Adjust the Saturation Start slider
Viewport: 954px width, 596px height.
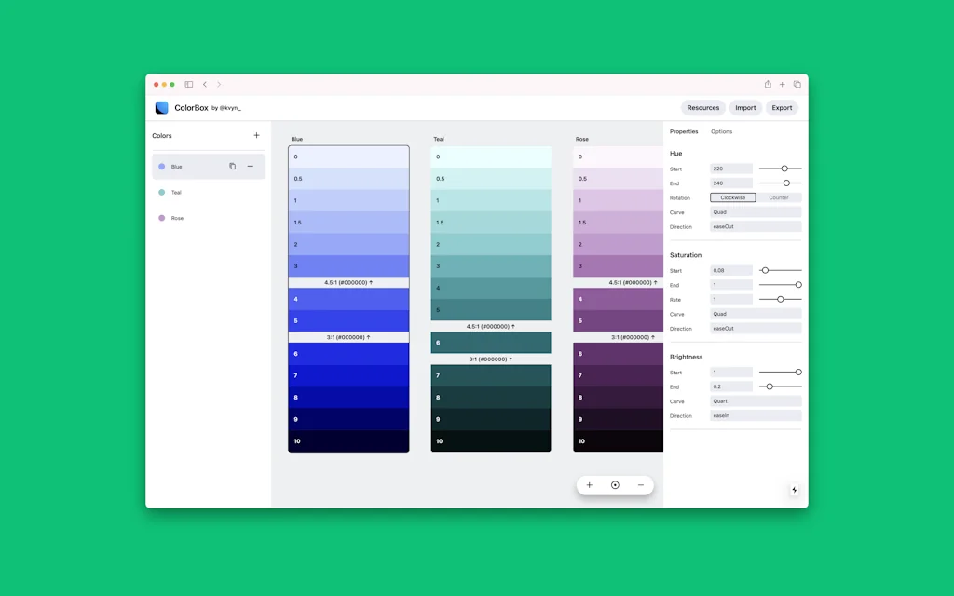[x=783, y=270]
